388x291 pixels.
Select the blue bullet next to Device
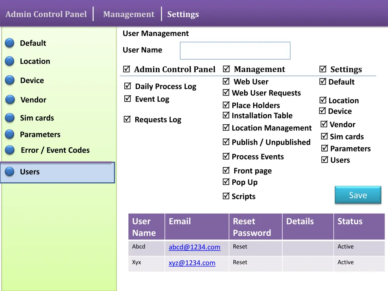click(10, 80)
